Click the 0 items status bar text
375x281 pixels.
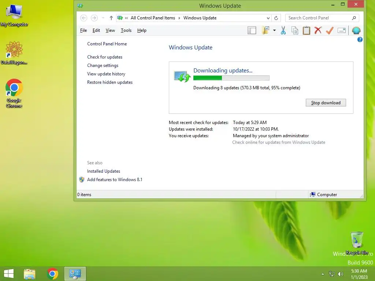(84, 195)
